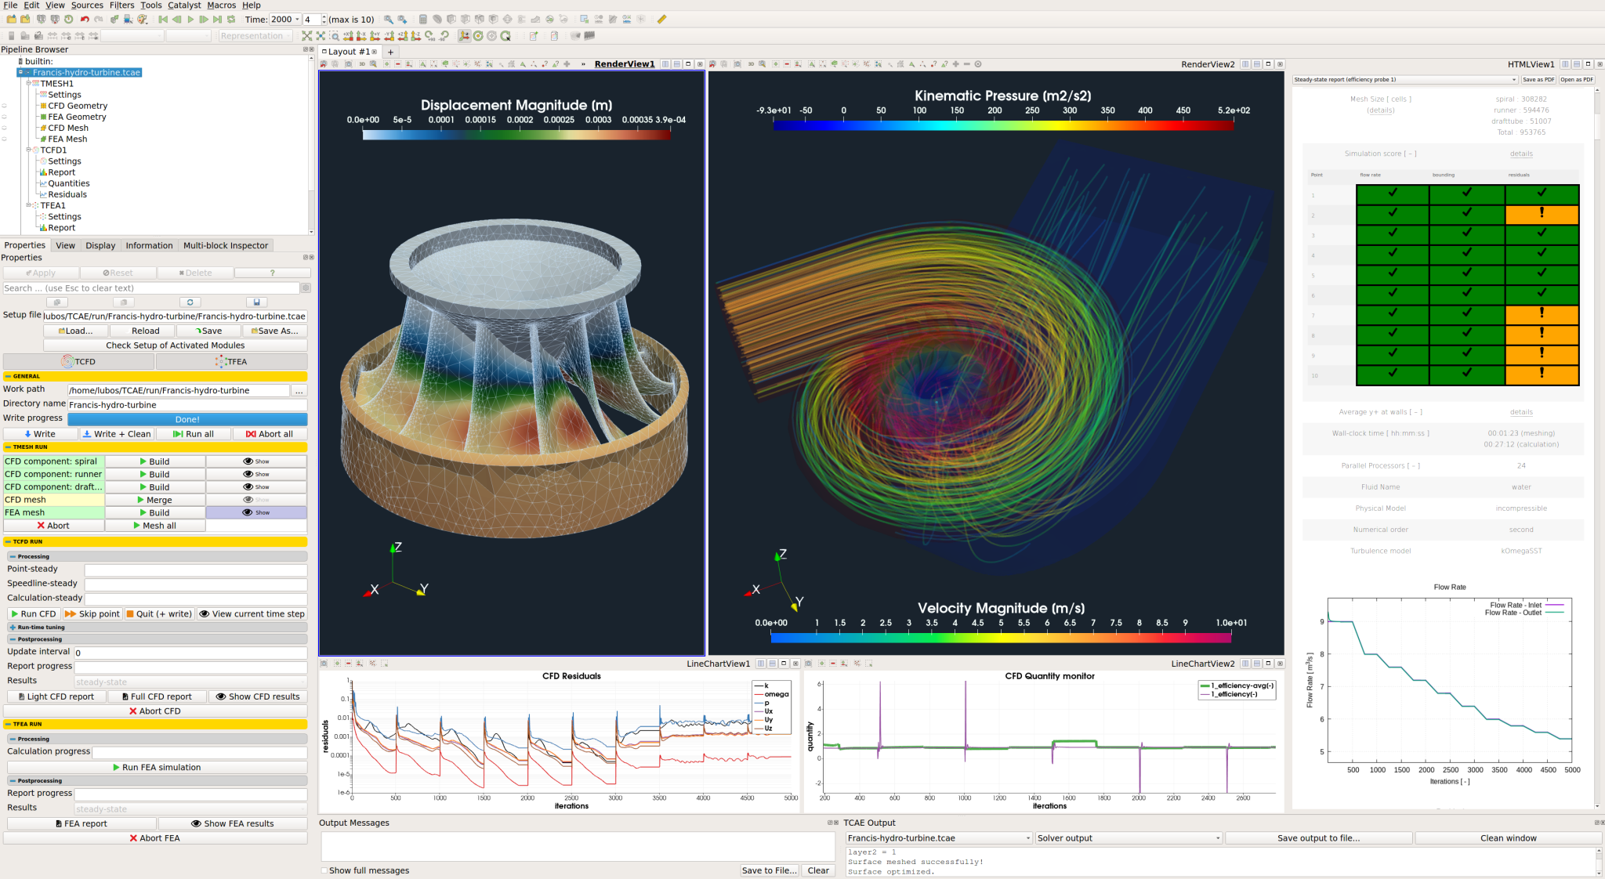The image size is (1605, 879).
Task: Switch to the Information tab
Action: click(x=149, y=245)
